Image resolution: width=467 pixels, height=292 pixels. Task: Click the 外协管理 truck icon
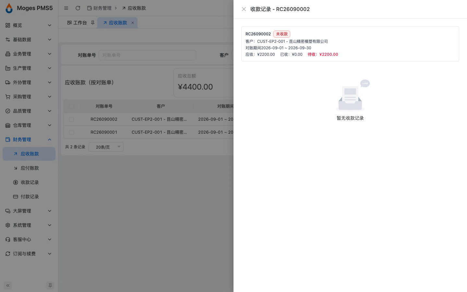[8, 82]
